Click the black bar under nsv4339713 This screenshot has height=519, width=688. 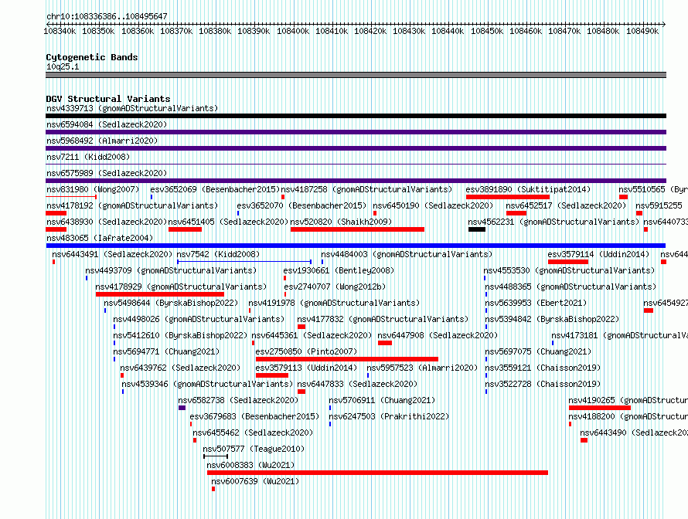click(x=356, y=116)
